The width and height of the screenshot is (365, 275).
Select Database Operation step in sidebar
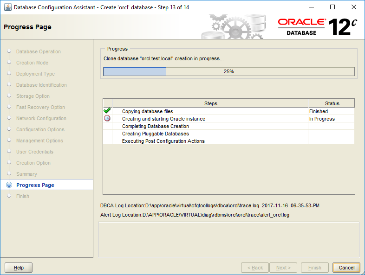pos(39,51)
